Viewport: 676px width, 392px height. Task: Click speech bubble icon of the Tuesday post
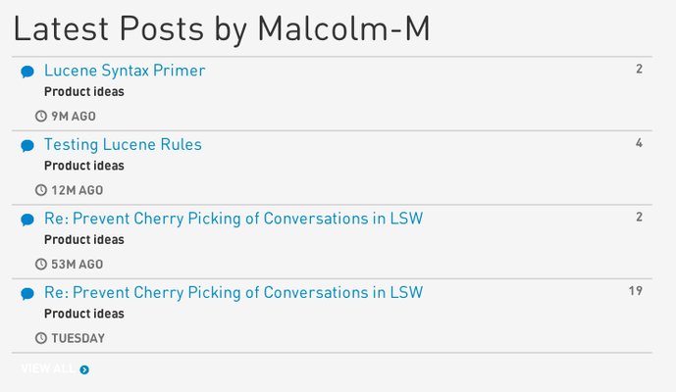[27, 294]
